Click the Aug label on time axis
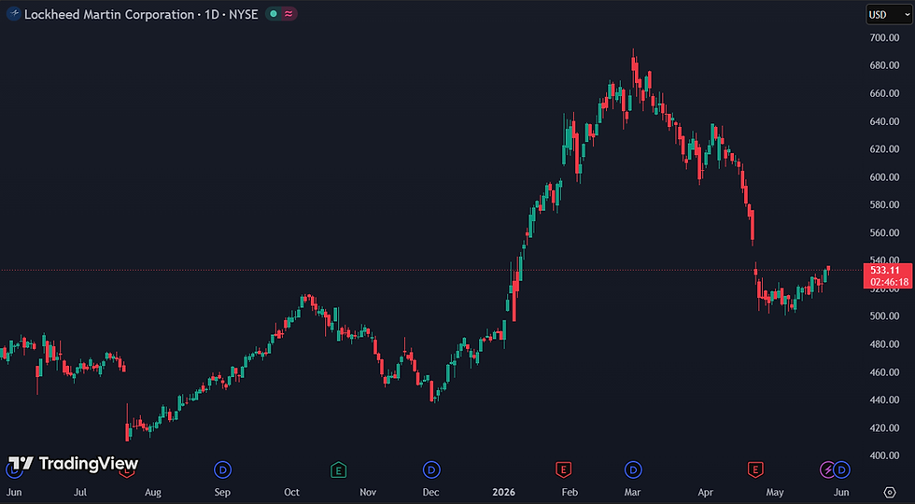This screenshot has width=915, height=504. click(x=152, y=493)
